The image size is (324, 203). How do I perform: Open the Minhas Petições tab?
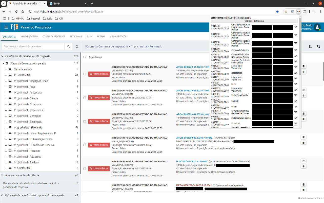click(x=118, y=37)
